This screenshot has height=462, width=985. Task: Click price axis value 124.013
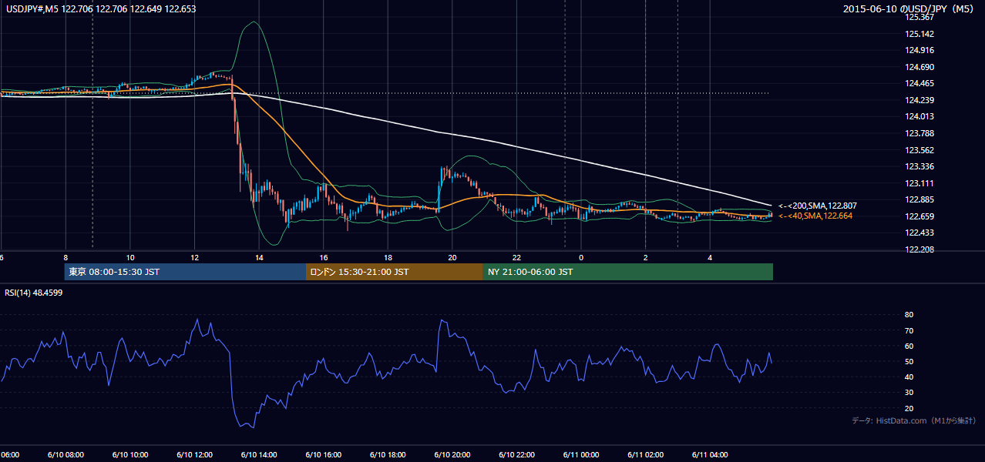(x=919, y=116)
